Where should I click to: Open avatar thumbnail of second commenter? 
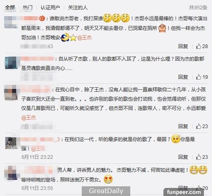coord(11,63)
